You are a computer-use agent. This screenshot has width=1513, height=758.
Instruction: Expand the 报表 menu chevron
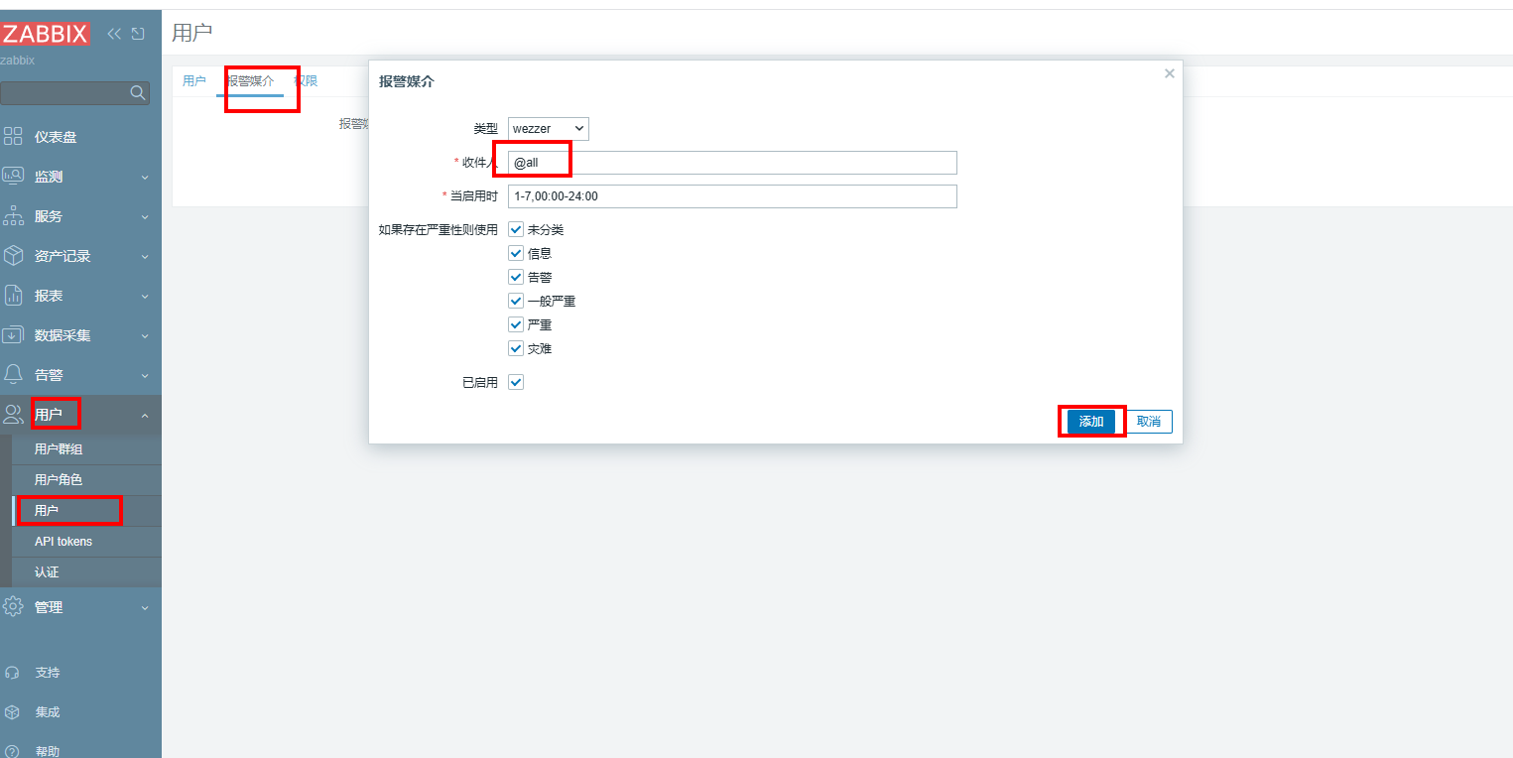coord(145,297)
